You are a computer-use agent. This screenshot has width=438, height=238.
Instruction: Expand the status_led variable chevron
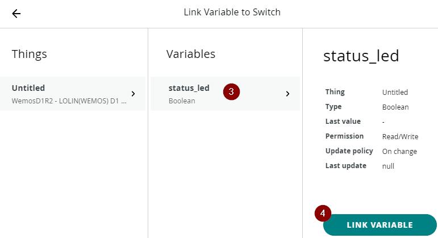point(287,94)
